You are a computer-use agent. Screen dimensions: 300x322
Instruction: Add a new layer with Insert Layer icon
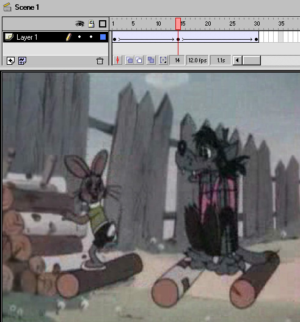pos(10,60)
